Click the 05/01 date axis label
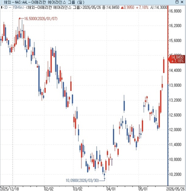The height and width of the screenshot is (191, 186). [x=143, y=189]
